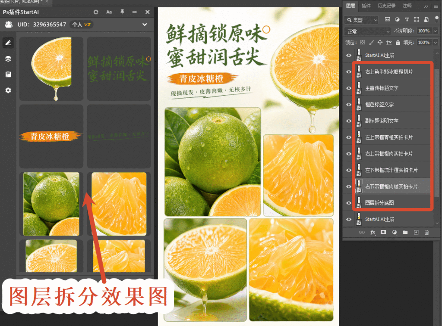This screenshot has height=326, width=442.
Task: Switch to the 历史记录 tab
Action: coord(386,6)
